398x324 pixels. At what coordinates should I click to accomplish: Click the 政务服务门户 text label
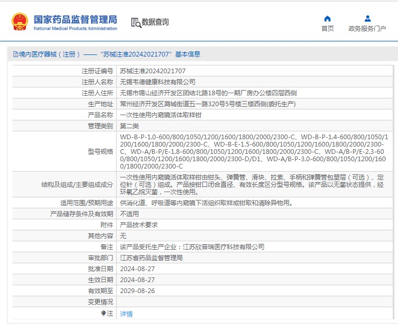(x=367, y=28)
